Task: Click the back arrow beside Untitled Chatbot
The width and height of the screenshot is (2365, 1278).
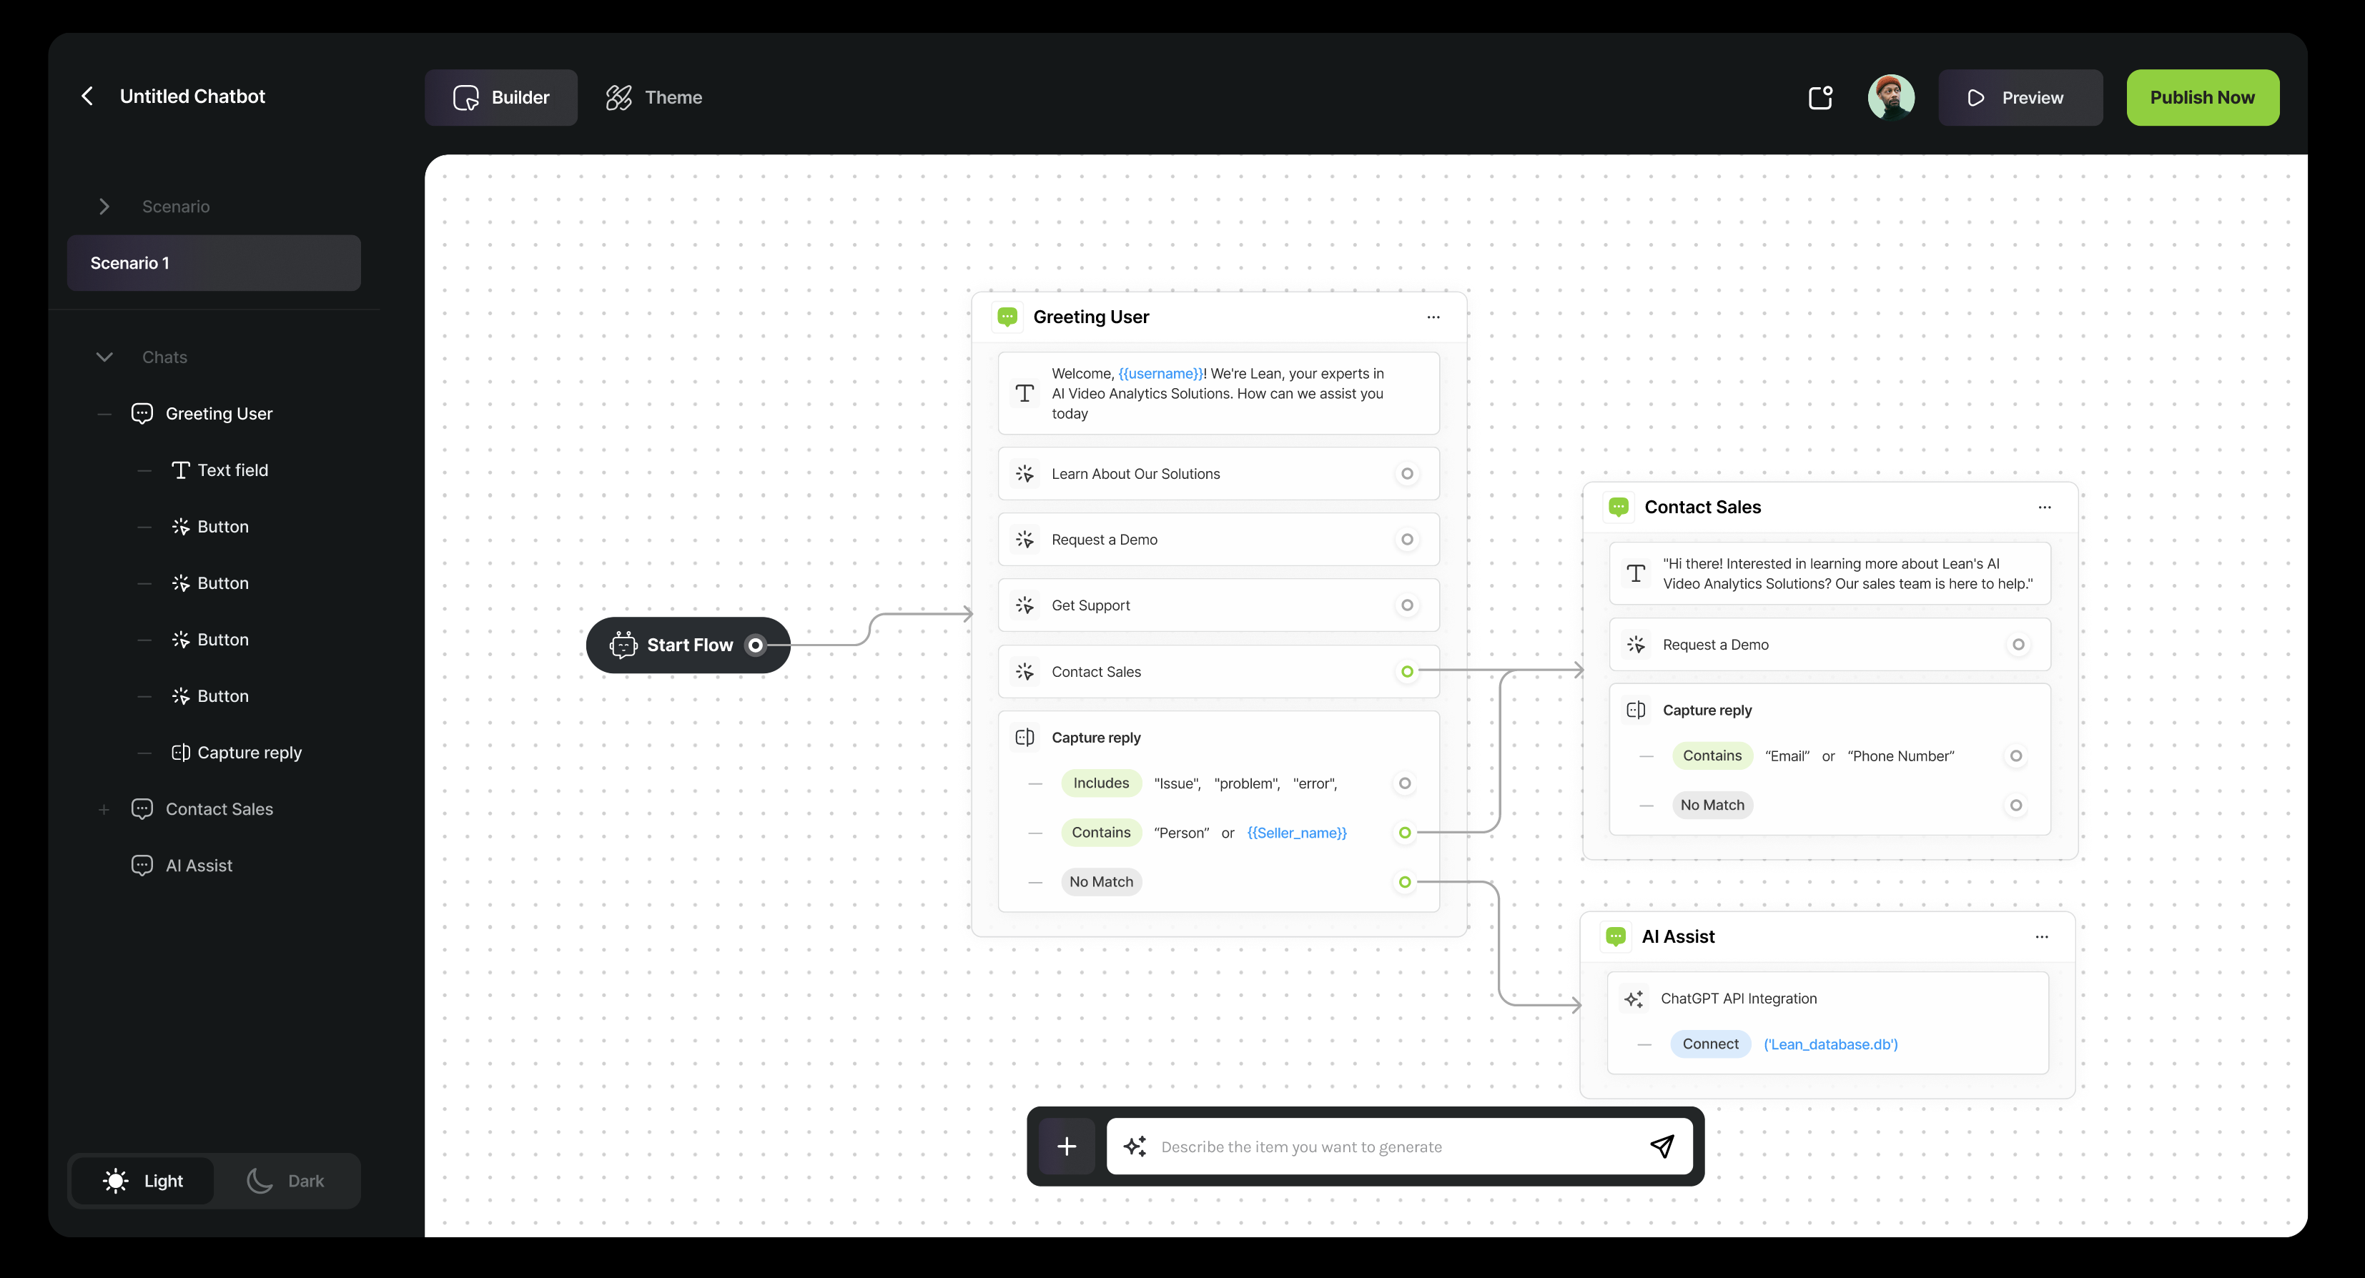Action: (87, 96)
